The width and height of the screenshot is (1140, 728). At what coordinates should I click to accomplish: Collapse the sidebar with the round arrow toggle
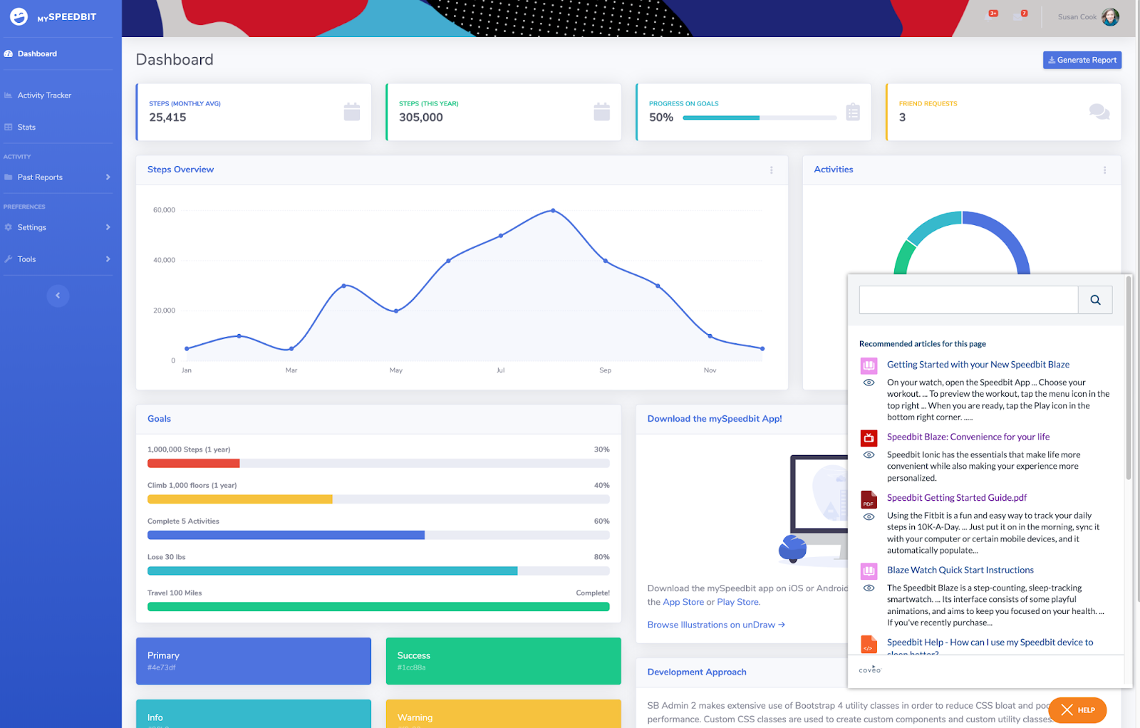tap(58, 296)
